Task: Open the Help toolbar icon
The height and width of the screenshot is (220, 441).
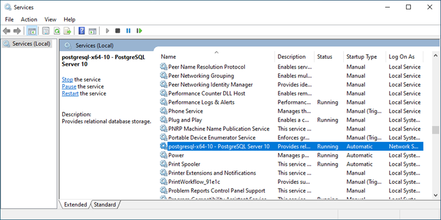Action: 82,31
